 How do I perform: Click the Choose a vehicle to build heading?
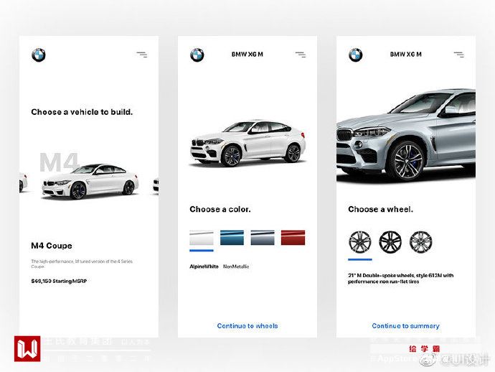pos(82,112)
